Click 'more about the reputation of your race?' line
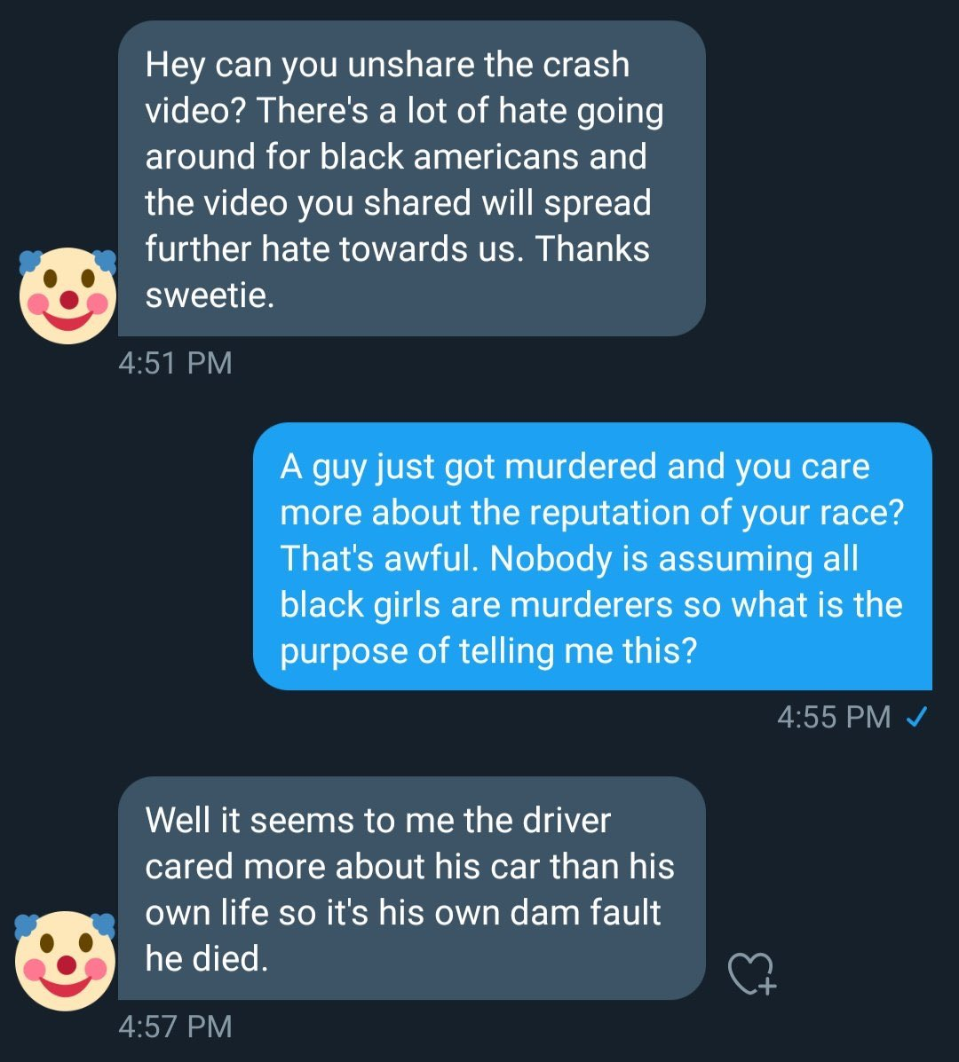The width and height of the screenshot is (959, 1062). [592, 514]
